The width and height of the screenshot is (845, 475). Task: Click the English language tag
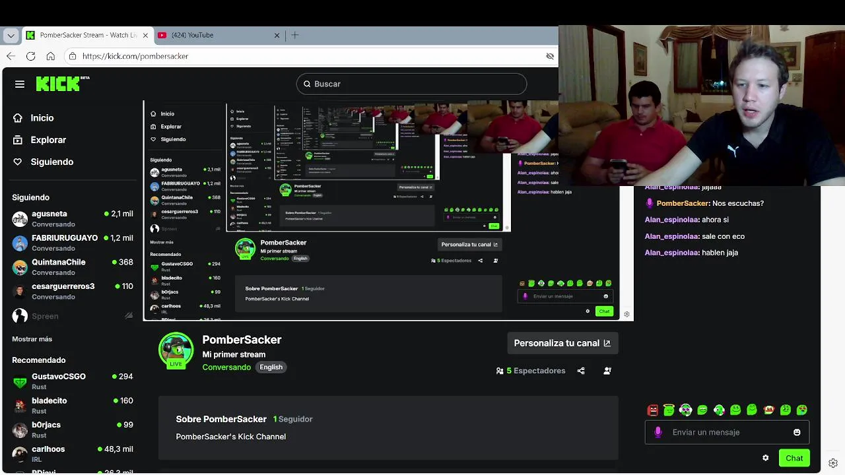pos(271,367)
